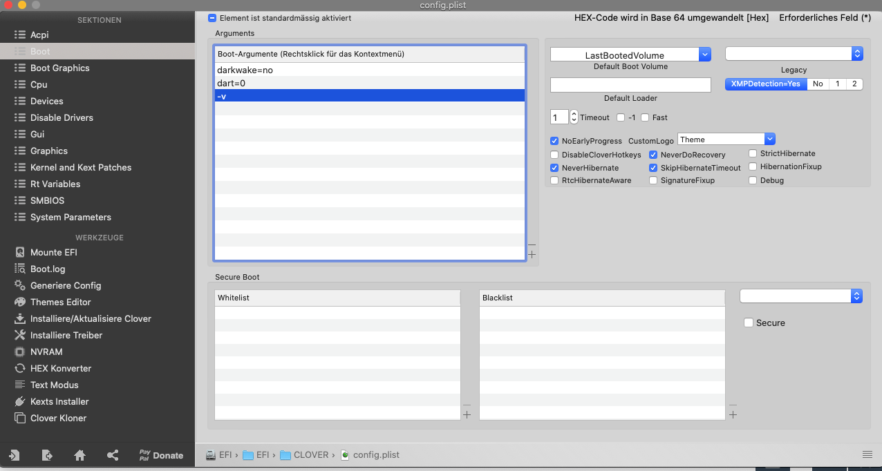
Task: Click the export icon in bottom toolbar
Action: coord(47,455)
